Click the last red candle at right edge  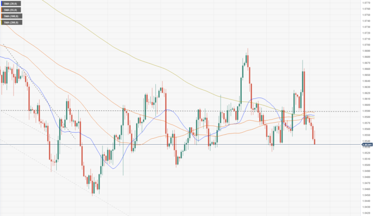pyautogui.click(x=314, y=135)
